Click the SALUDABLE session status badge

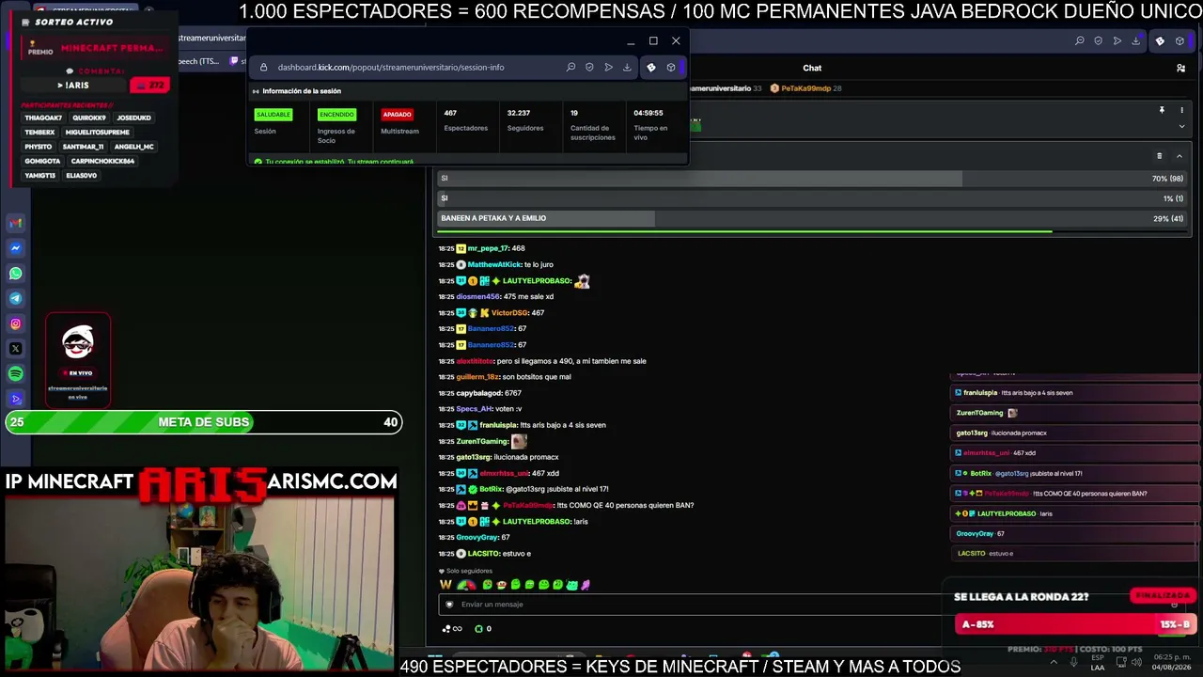coord(273,115)
